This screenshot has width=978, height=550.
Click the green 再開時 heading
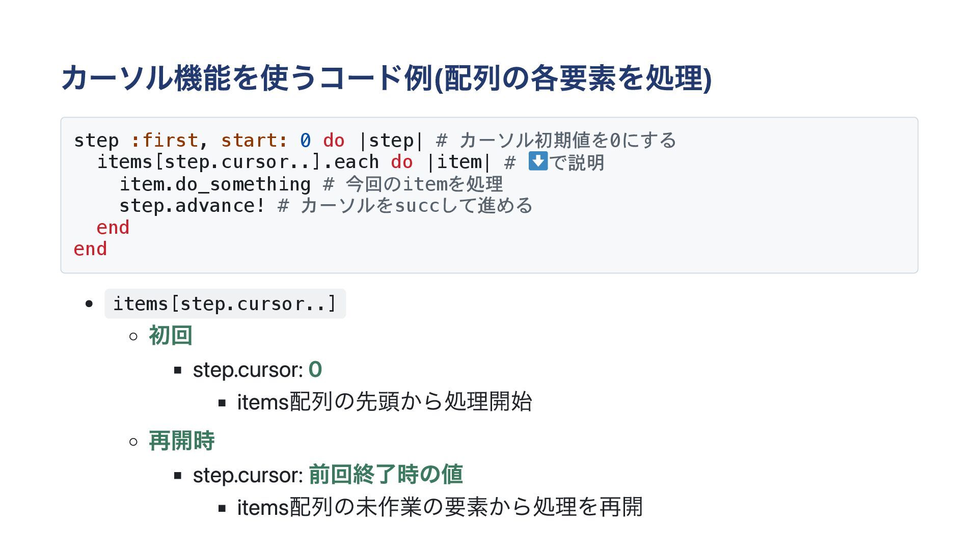click(x=181, y=441)
